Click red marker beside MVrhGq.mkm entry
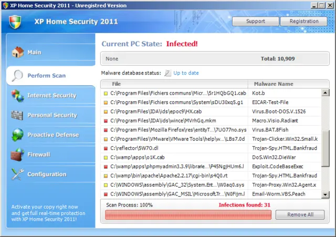This screenshot has width=336, height=237. pyautogui.click(x=106, y=121)
